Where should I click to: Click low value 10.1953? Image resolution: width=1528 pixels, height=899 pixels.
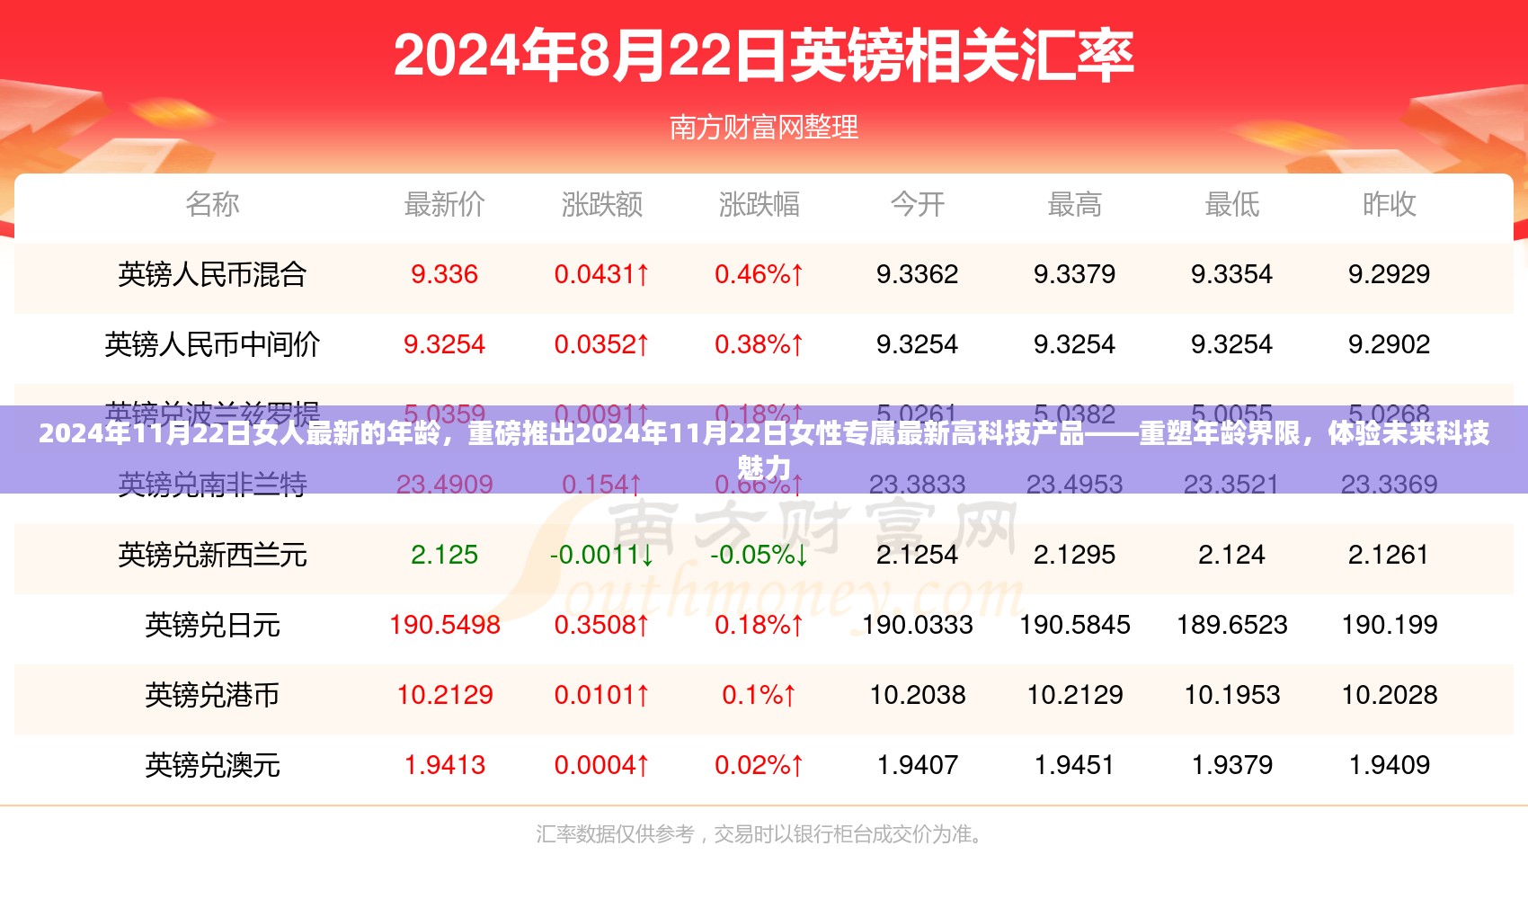(1231, 695)
